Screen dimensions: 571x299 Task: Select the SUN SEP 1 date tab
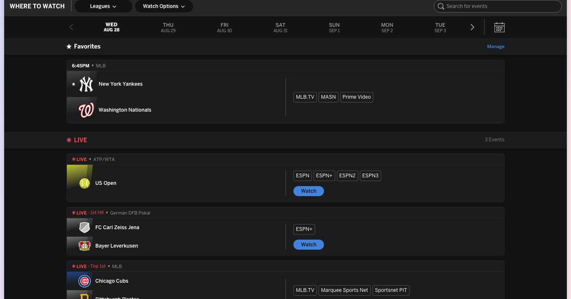click(x=335, y=27)
